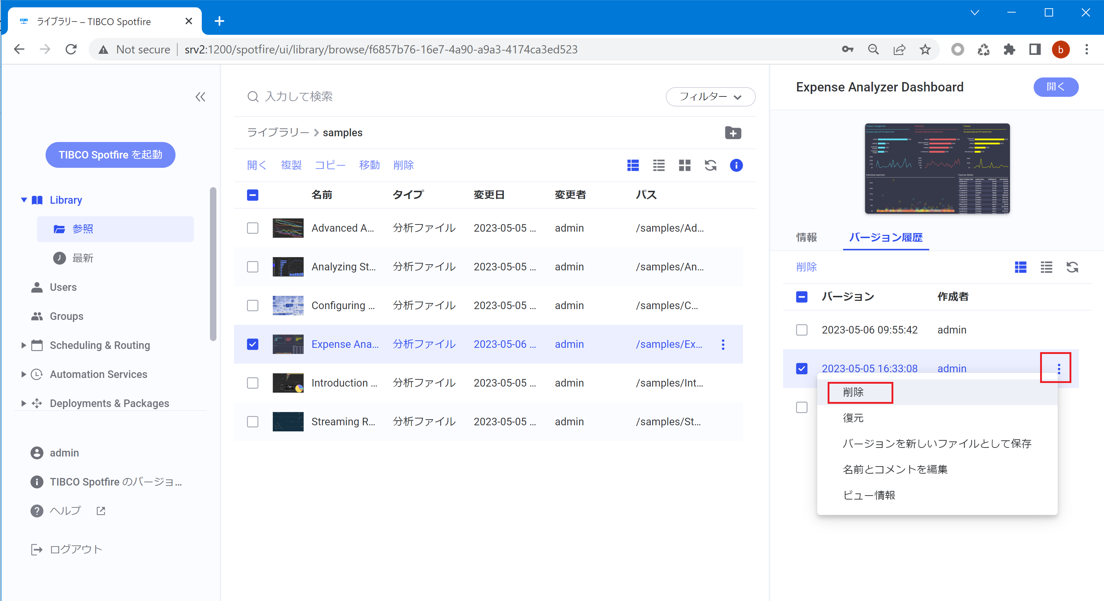Check version 2023-05-06 09:55:42 checkbox
The image size is (1104, 601).
pos(801,330)
